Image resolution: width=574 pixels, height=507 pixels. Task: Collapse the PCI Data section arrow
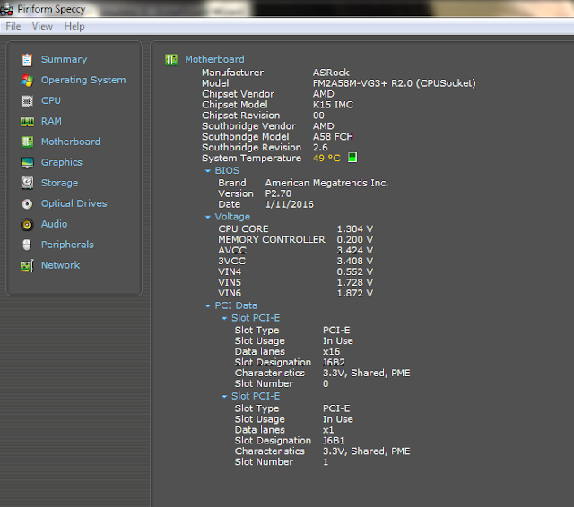click(x=208, y=305)
